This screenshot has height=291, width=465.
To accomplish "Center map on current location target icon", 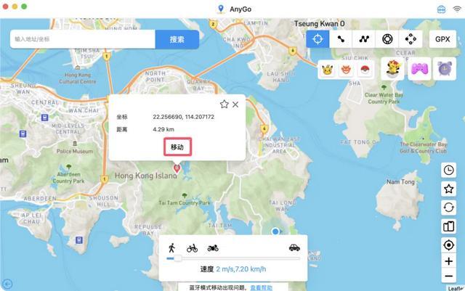I will [448, 245].
